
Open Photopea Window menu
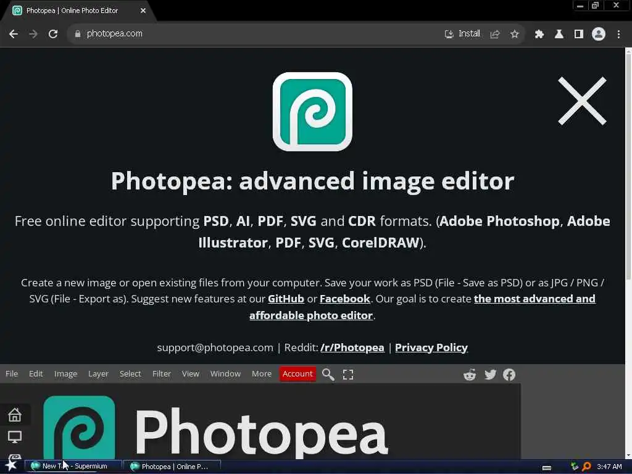click(x=225, y=373)
